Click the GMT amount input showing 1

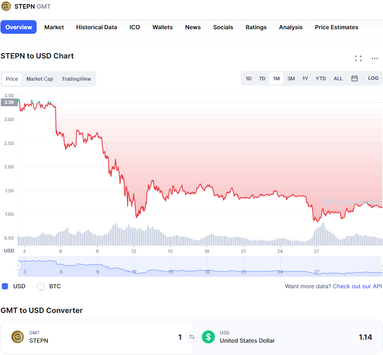coord(180,337)
